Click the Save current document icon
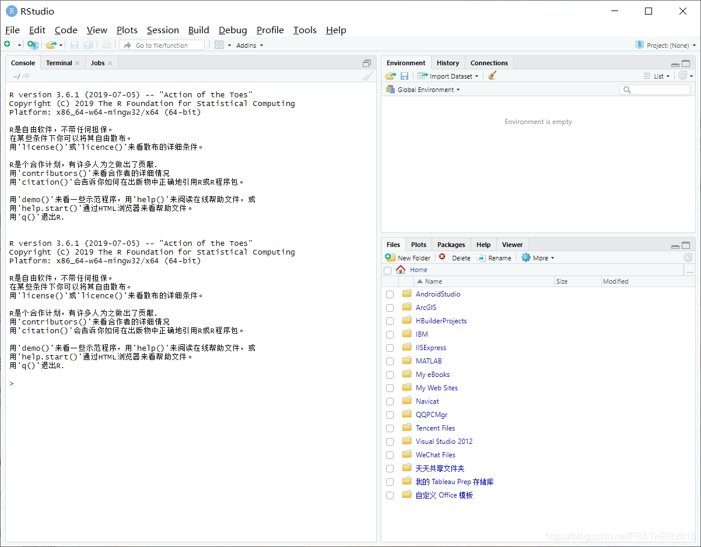Viewport: 701px width, 547px height. [x=74, y=45]
